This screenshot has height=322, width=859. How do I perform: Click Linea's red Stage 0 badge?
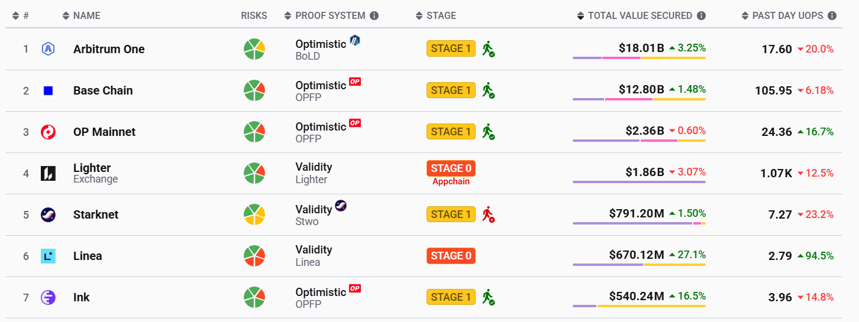point(451,256)
